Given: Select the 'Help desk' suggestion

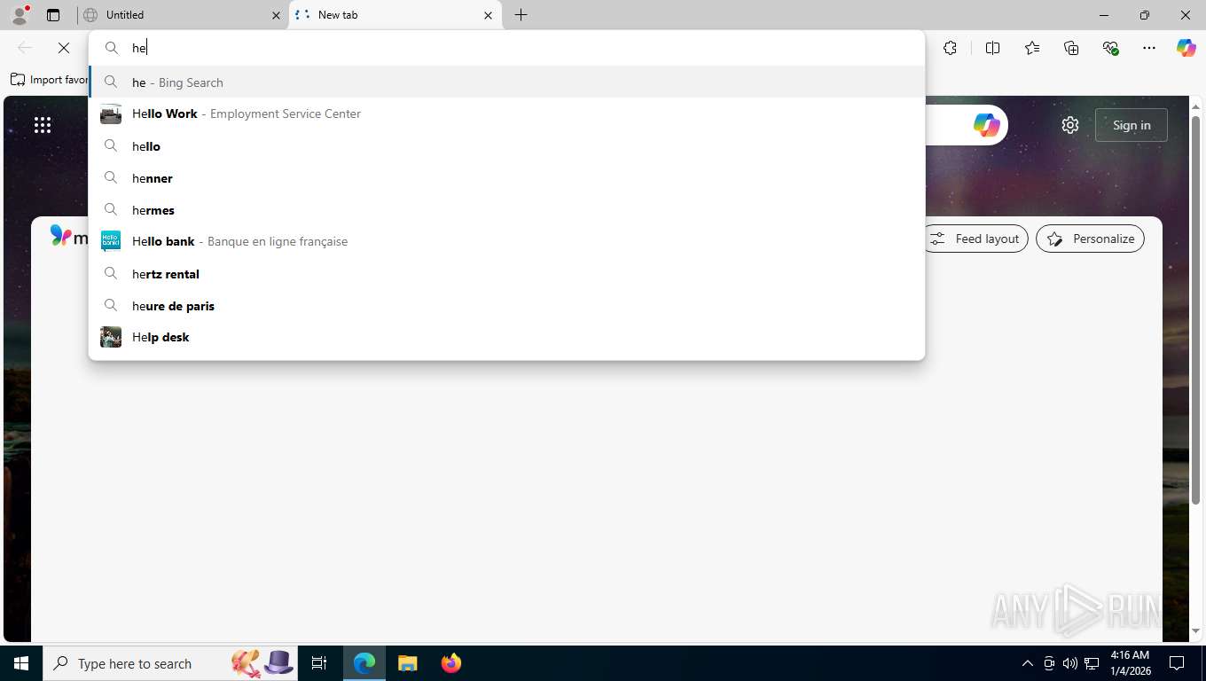Looking at the screenshot, I should (x=506, y=337).
